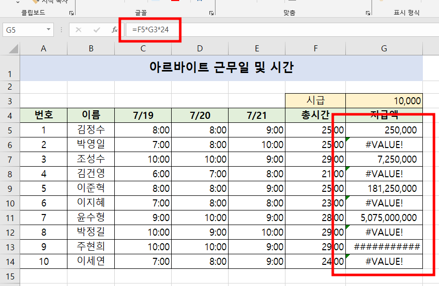
Task: Select row 3 header
Action: (10, 101)
